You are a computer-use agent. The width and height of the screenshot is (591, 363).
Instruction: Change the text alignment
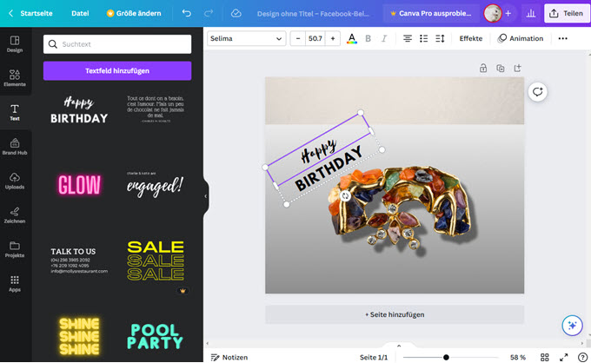pos(408,38)
